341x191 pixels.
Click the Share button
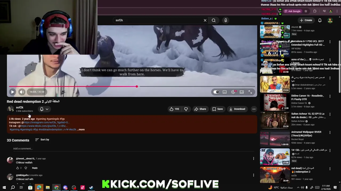[200, 109]
